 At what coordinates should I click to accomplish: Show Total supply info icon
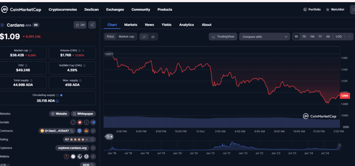31,80
